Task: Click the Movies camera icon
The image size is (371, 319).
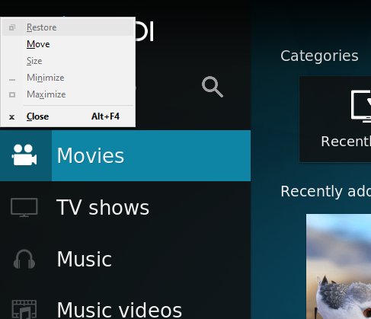Action: click(x=24, y=155)
